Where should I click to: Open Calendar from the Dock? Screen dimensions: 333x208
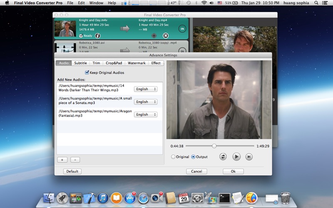(x=184, y=198)
